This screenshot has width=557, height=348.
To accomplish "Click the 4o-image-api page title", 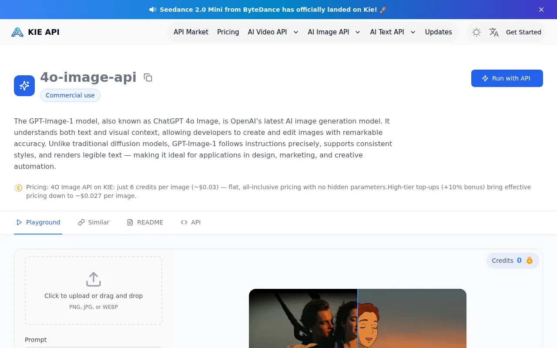I will point(88,77).
